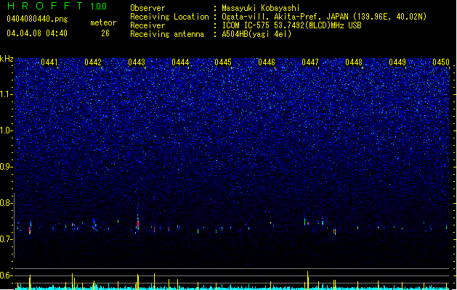This screenshot has height=290, width=457.
Task: Click time marker 0447
Action: point(310,62)
